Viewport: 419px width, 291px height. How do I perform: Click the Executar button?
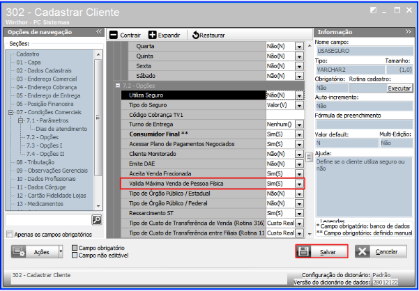point(399,88)
